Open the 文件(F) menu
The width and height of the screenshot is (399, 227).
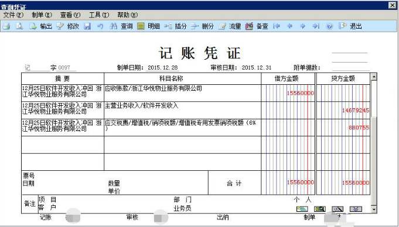13,15
